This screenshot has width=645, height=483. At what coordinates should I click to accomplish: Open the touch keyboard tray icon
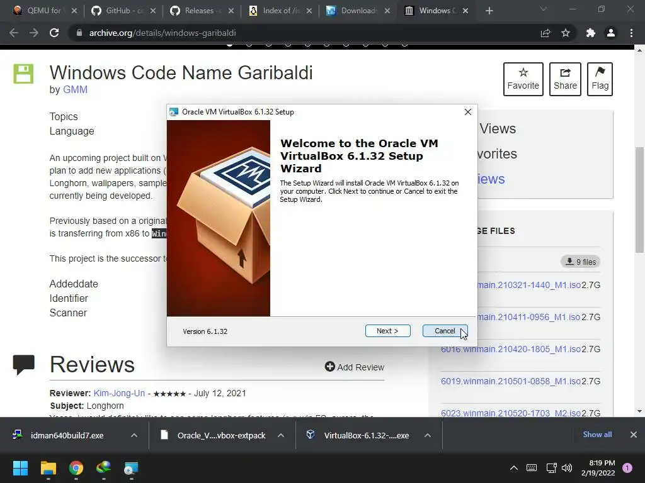532,468
